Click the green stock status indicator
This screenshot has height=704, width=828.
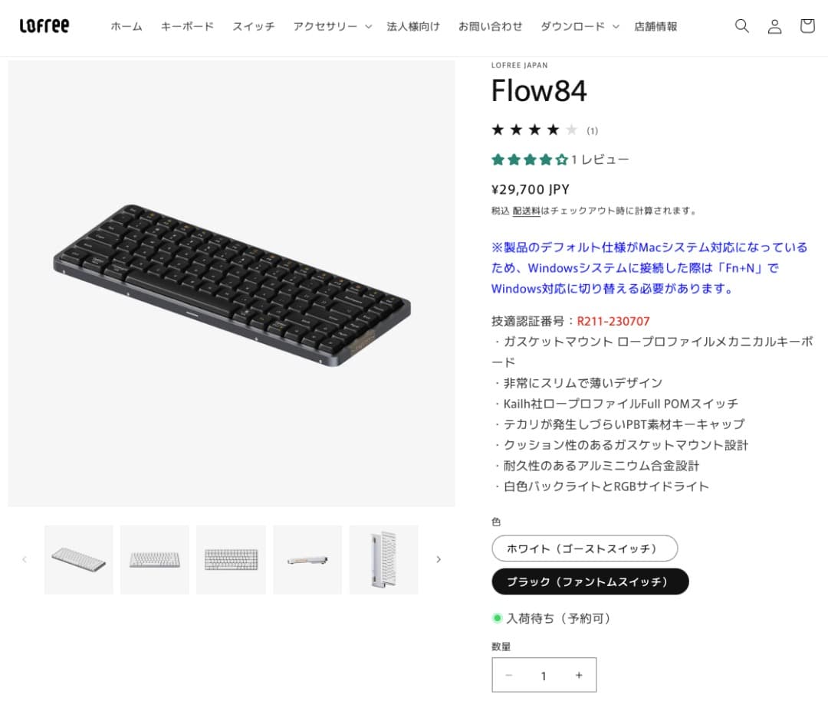pos(498,618)
